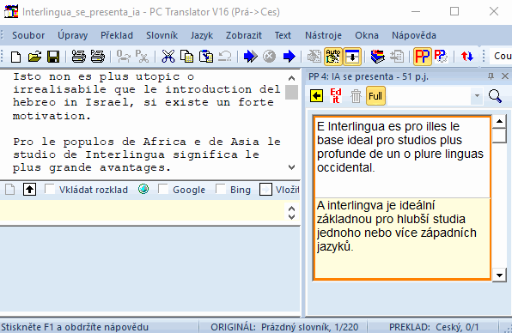Open a file with folder icon
Viewport: 512px width, 333px height.
click(x=34, y=57)
